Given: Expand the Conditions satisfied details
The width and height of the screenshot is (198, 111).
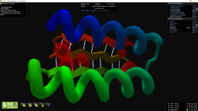Looking at the screenshot, I should pyautogui.click(x=82, y=10).
